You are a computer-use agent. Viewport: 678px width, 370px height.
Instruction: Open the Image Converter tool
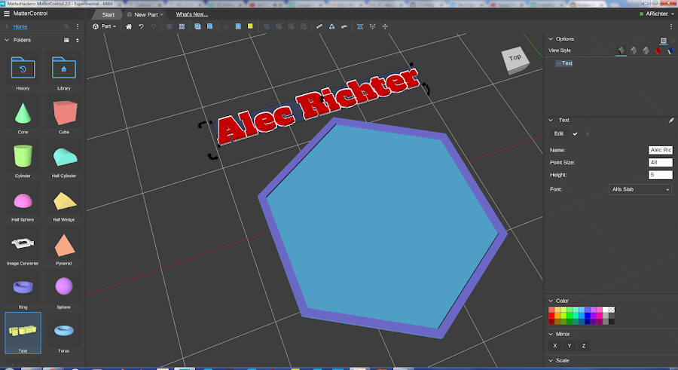pyautogui.click(x=23, y=247)
